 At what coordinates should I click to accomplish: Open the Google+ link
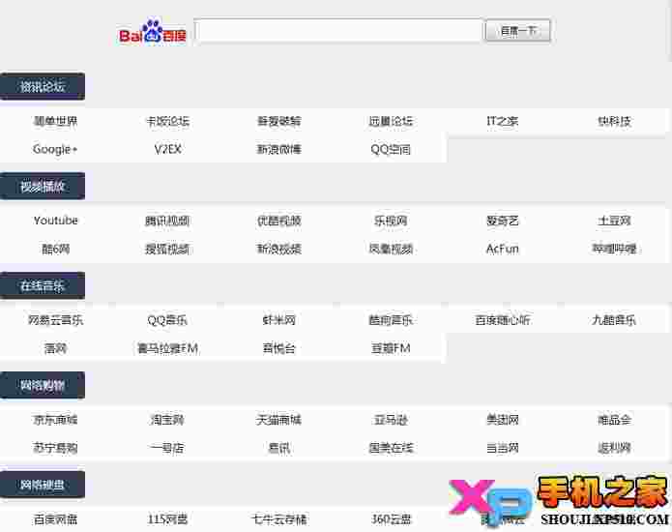pos(55,149)
